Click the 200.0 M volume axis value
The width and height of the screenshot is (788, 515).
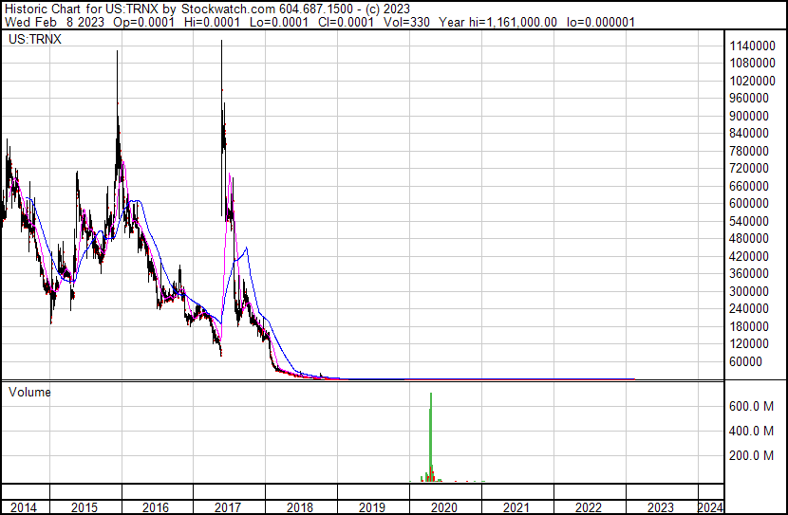coord(751,455)
